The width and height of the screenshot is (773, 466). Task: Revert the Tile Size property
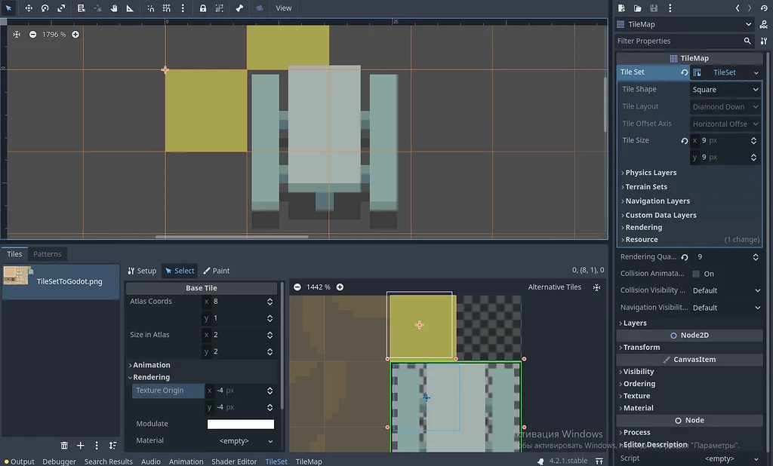tap(684, 141)
